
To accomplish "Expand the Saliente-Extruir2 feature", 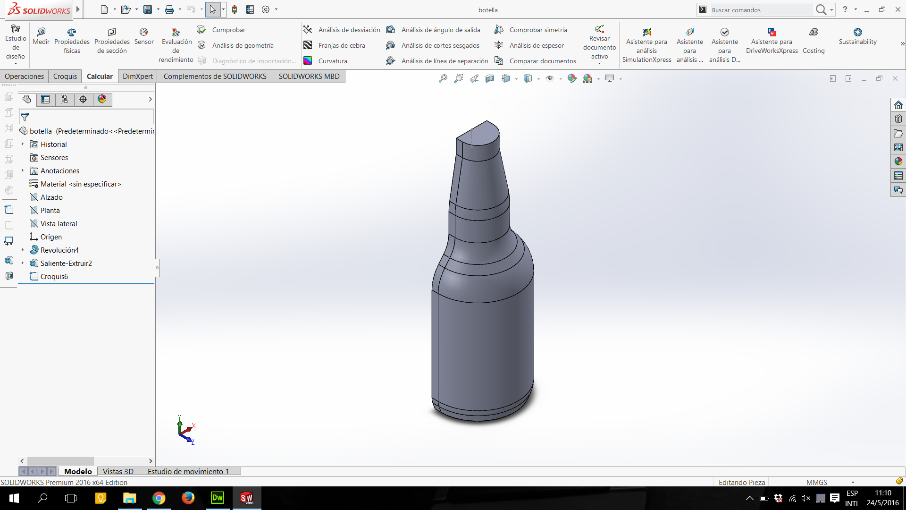I will tap(22, 263).
